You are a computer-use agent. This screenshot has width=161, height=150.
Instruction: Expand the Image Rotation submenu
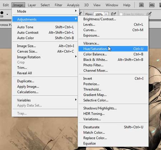45,57
